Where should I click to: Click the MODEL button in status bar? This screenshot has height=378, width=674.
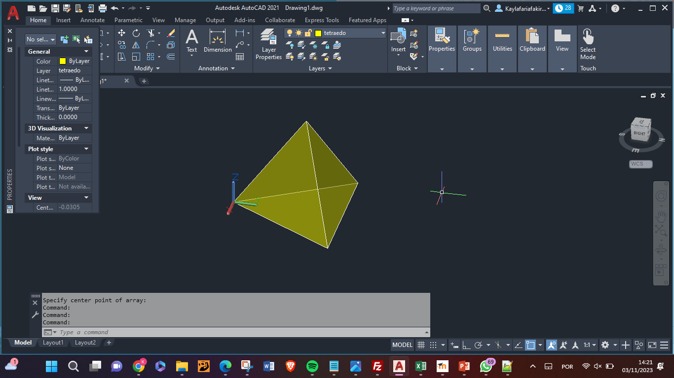[402, 345]
